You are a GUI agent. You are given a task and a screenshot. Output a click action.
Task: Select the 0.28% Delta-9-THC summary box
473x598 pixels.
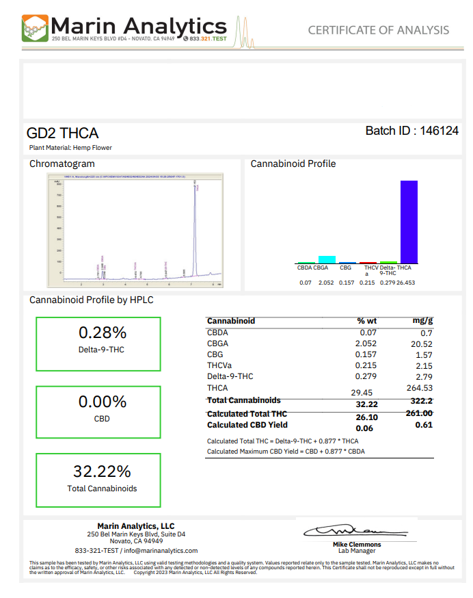click(98, 344)
